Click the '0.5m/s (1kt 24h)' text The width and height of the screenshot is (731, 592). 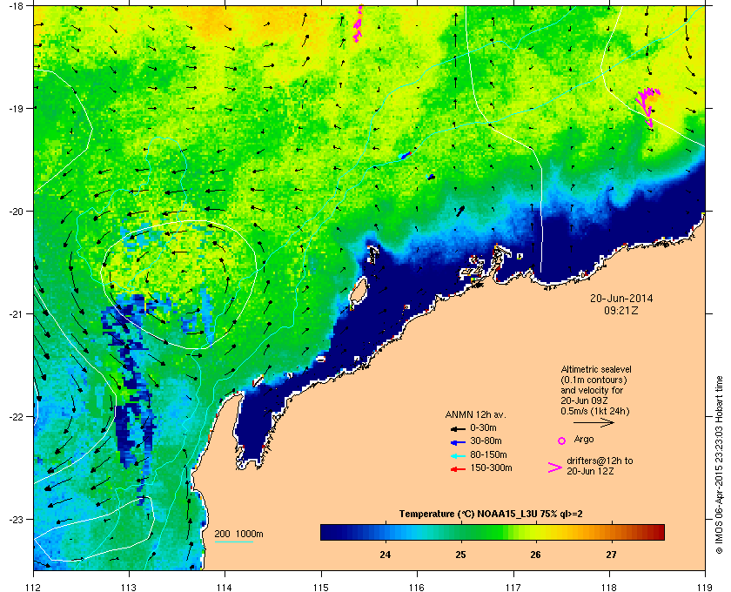pos(595,412)
